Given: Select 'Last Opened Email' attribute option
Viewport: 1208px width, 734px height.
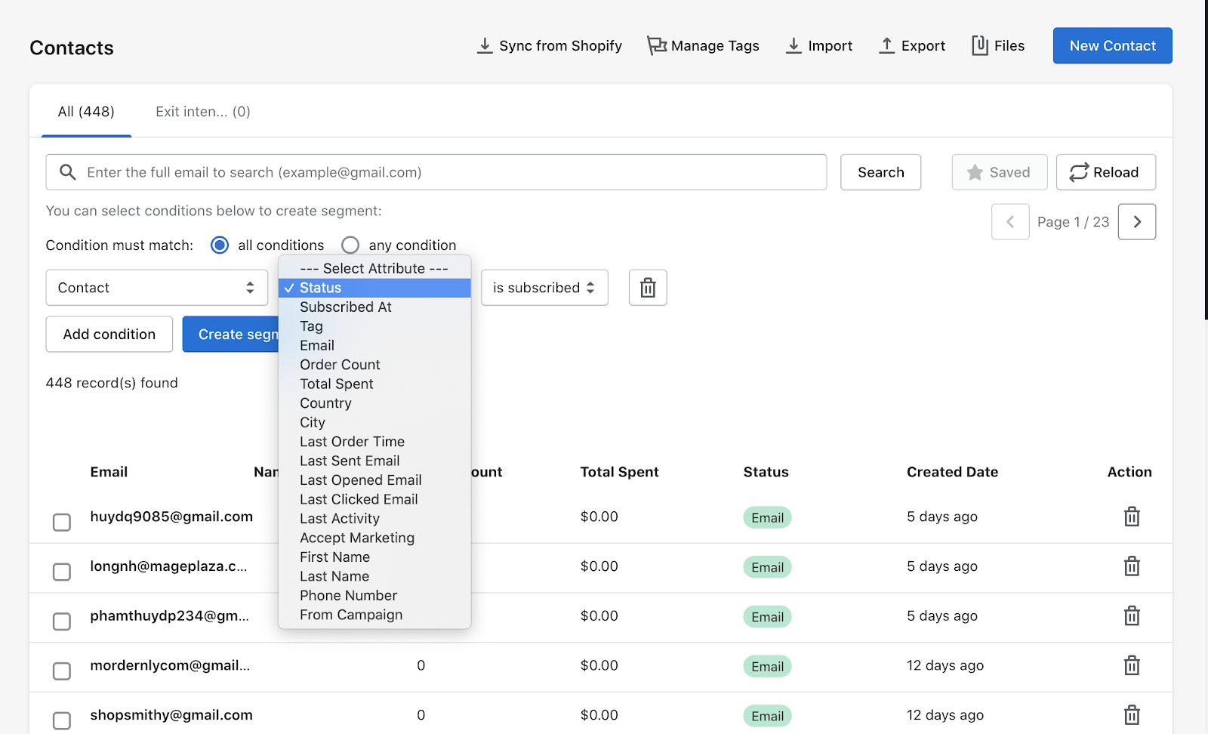Looking at the screenshot, I should coord(360,480).
